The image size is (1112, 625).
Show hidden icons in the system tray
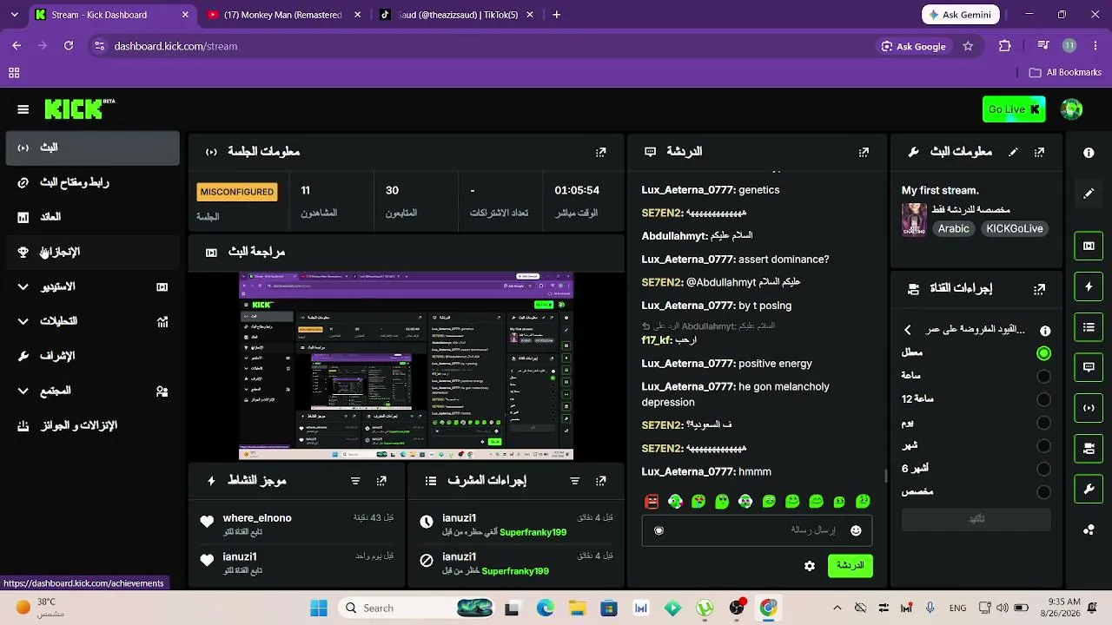[837, 609]
